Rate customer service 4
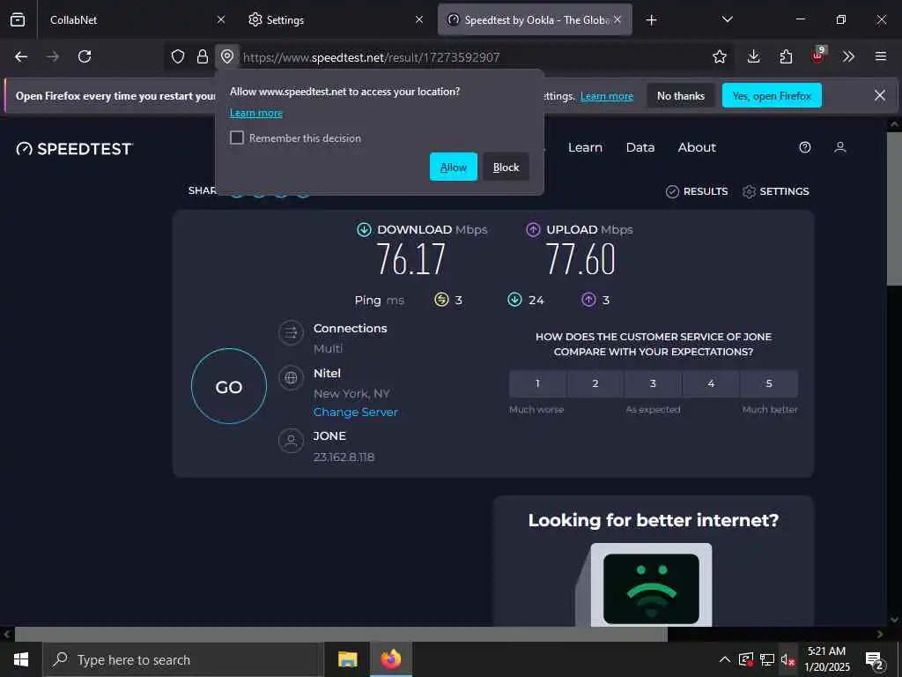Screen dimensions: 902x677 click(711, 383)
